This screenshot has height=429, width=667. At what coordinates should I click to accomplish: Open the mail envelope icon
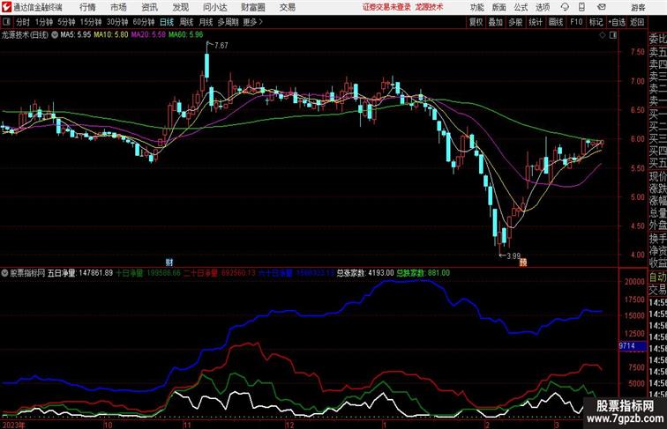click(x=602, y=7)
